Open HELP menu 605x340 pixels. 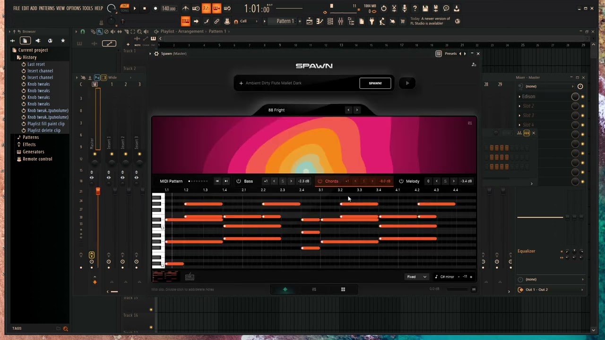point(98,8)
